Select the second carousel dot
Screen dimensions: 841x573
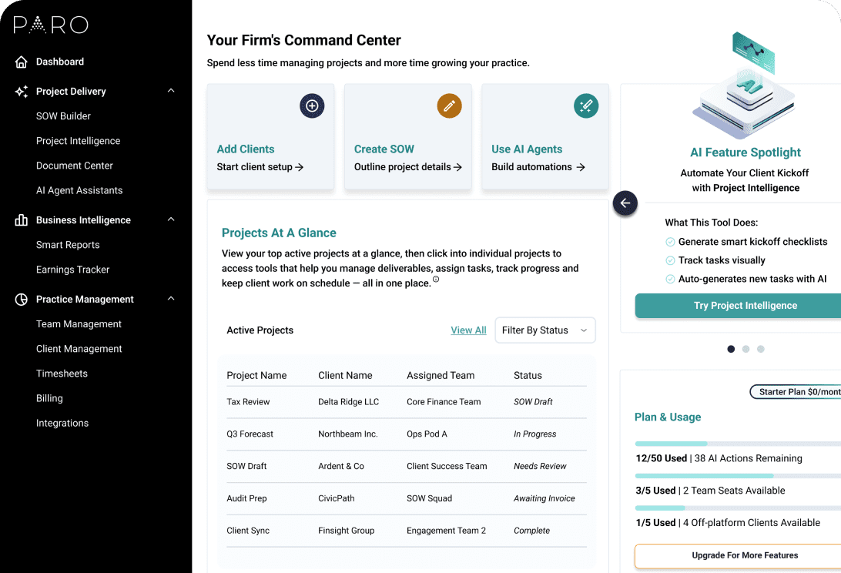click(x=746, y=349)
